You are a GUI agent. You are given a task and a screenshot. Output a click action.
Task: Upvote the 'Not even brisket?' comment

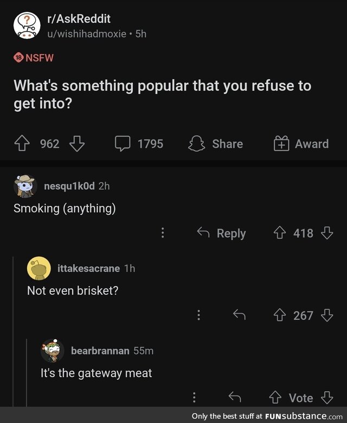pyautogui.click(x=281, y=315)
